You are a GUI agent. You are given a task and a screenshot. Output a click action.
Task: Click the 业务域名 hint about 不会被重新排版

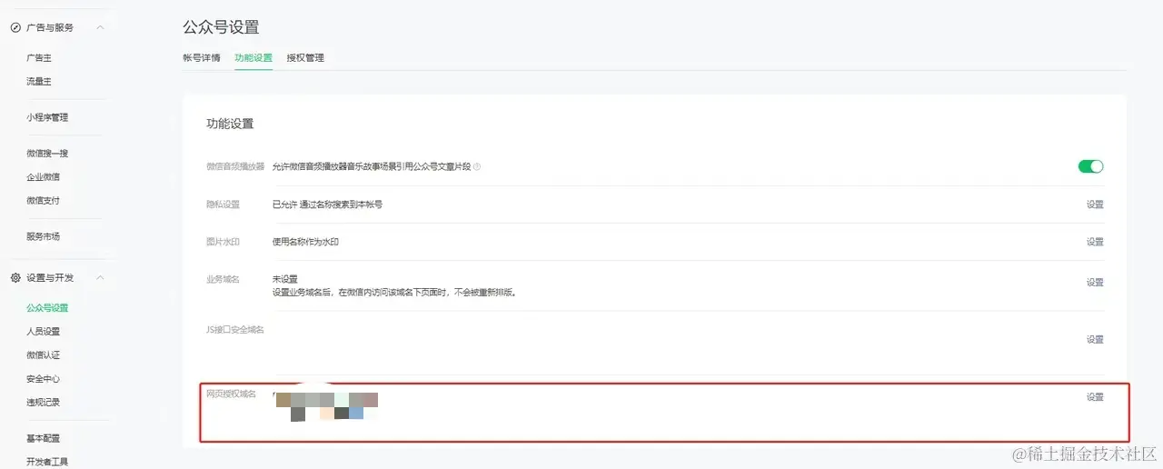tap(394, 293)
